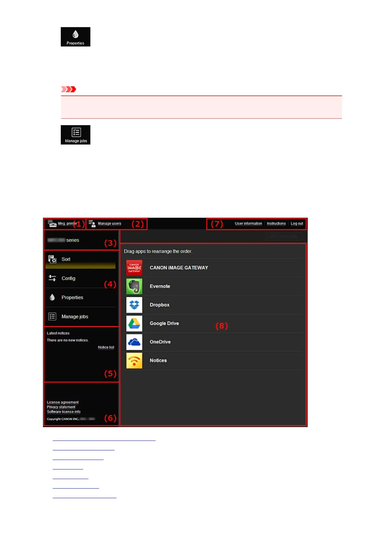Open the Privacy statement link

click(x=61, y=407)
